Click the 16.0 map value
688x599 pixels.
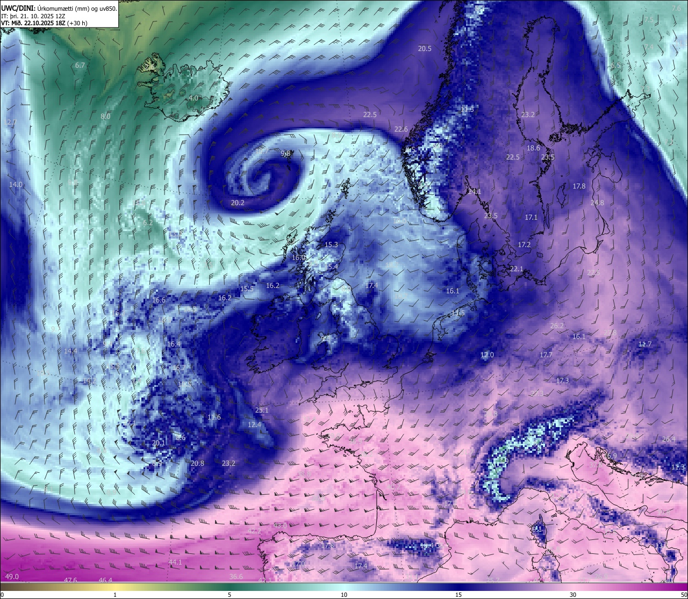298,257
